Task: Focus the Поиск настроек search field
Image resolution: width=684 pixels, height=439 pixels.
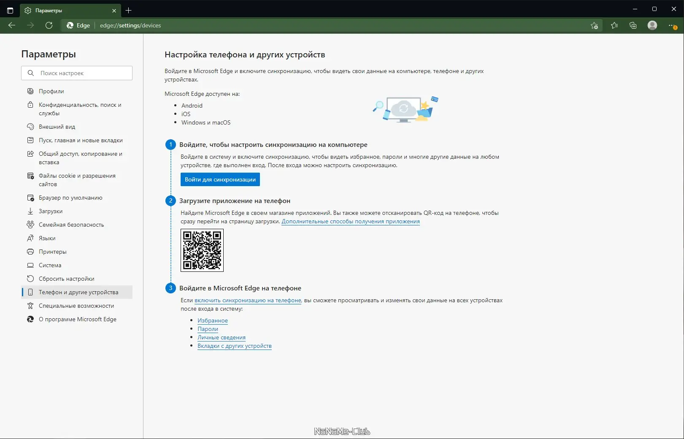Action: (x=77, y=73)
